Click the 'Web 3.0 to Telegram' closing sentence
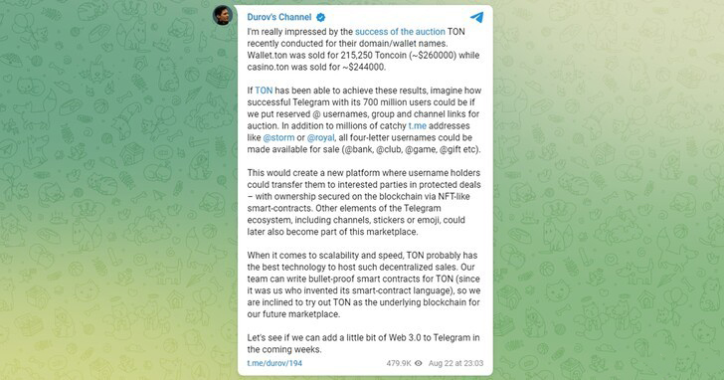This screenshot has width=724, height=380. pos(363,343)
